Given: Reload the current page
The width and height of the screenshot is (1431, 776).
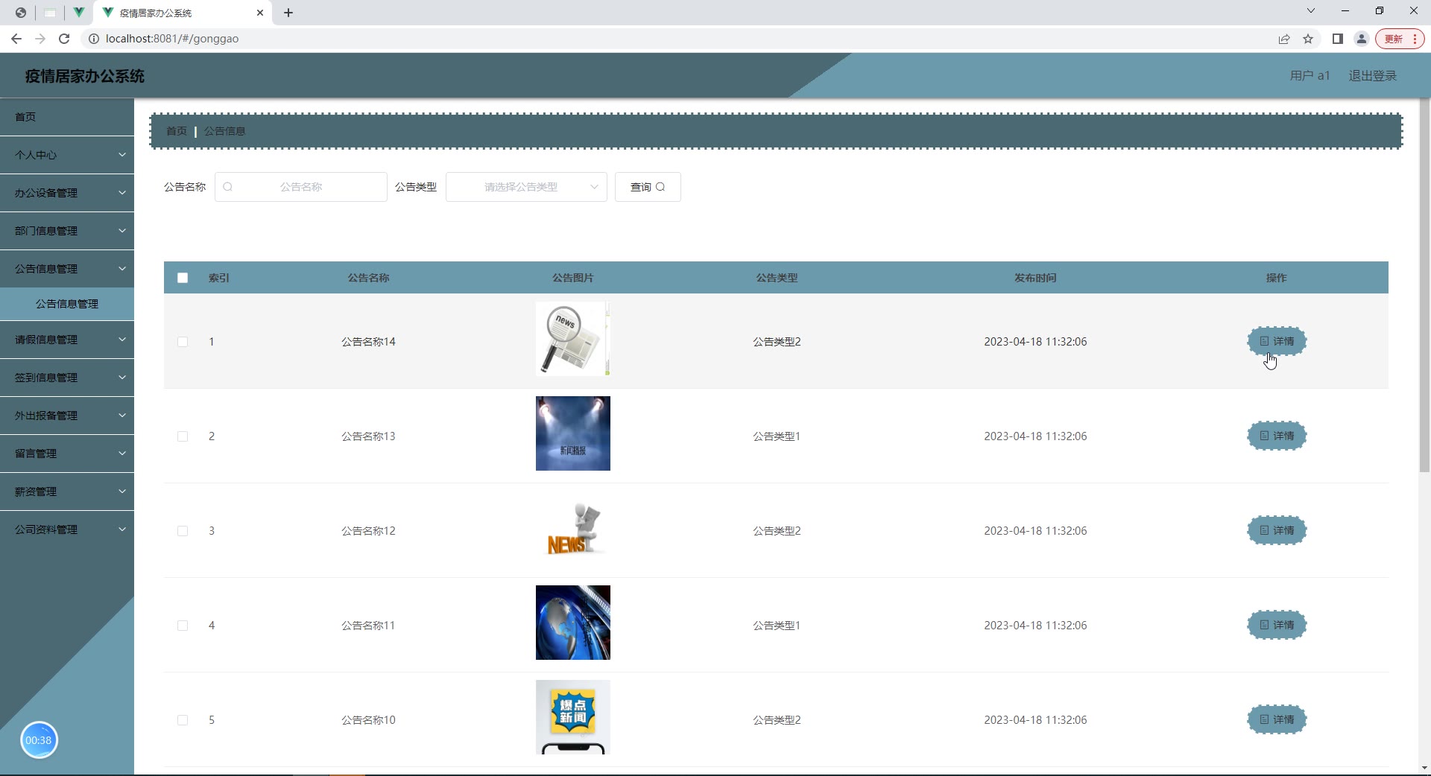Looking at the screenshot, I should (x=64, y=39).
